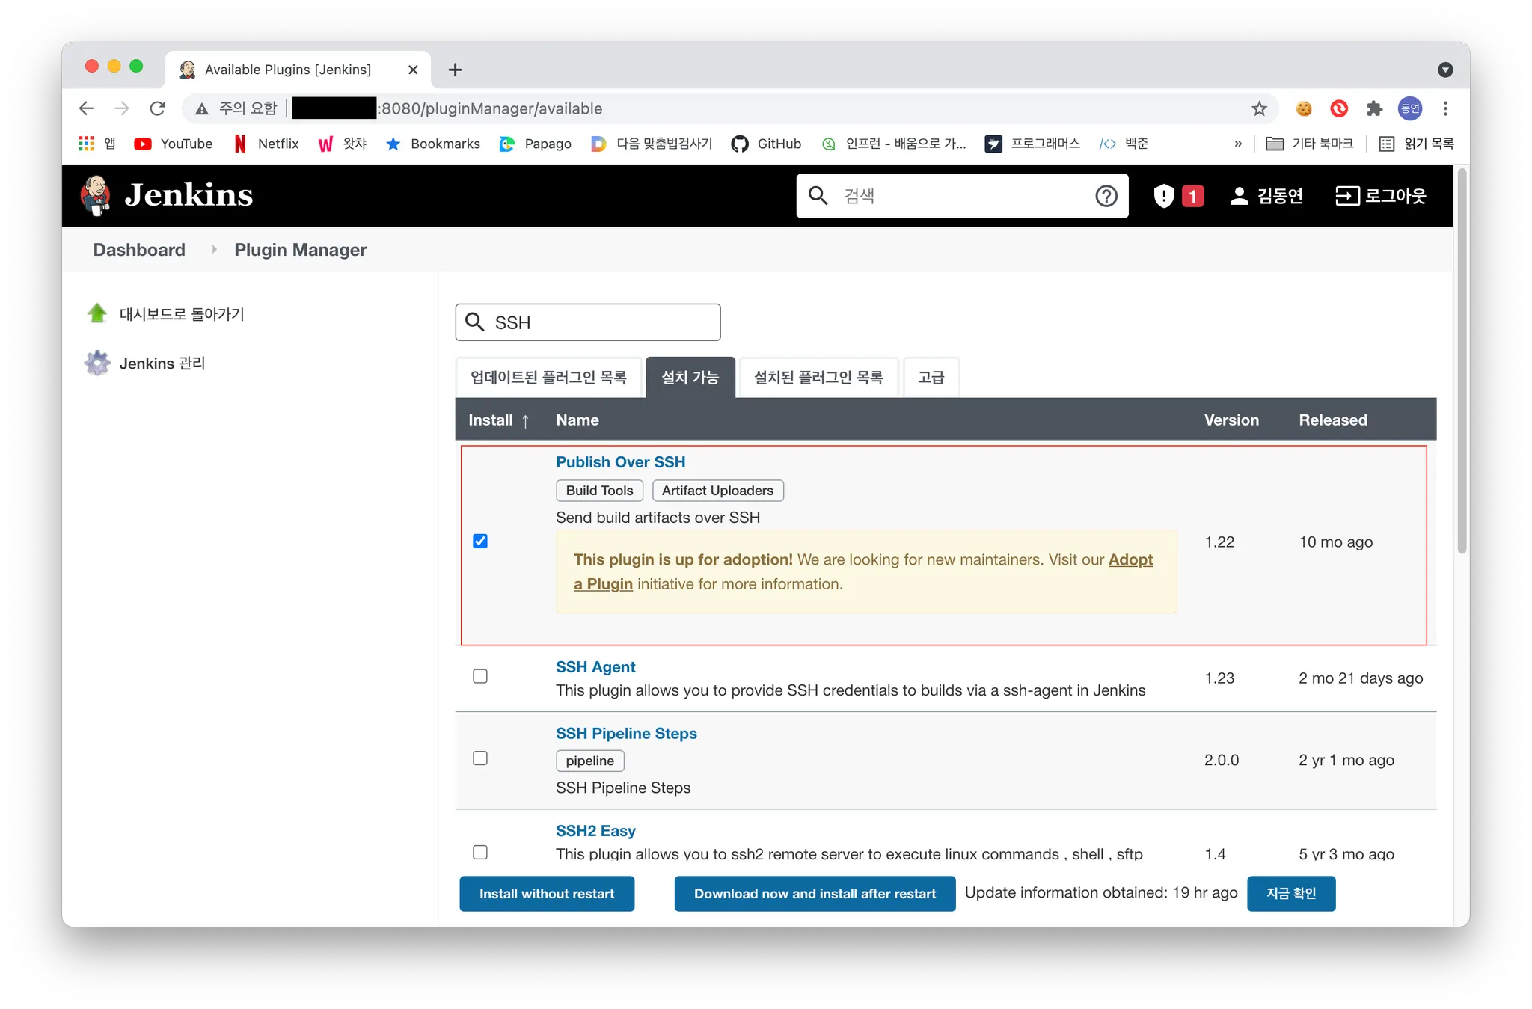Toggle Install column sort arrow
This screenshot has height=1009, width=1532.
pyautogui.click(x=525, y=420)
